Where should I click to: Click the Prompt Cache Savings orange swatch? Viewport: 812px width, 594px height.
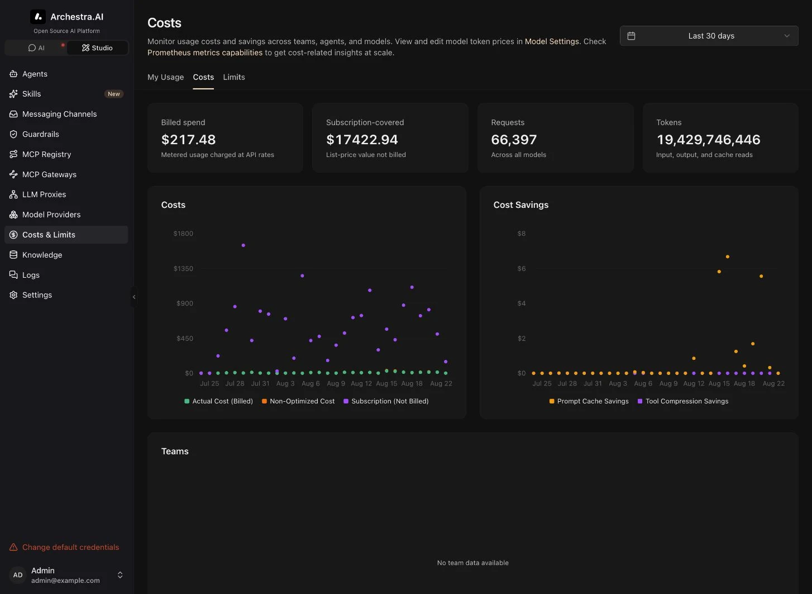click(x=552, y=401)
